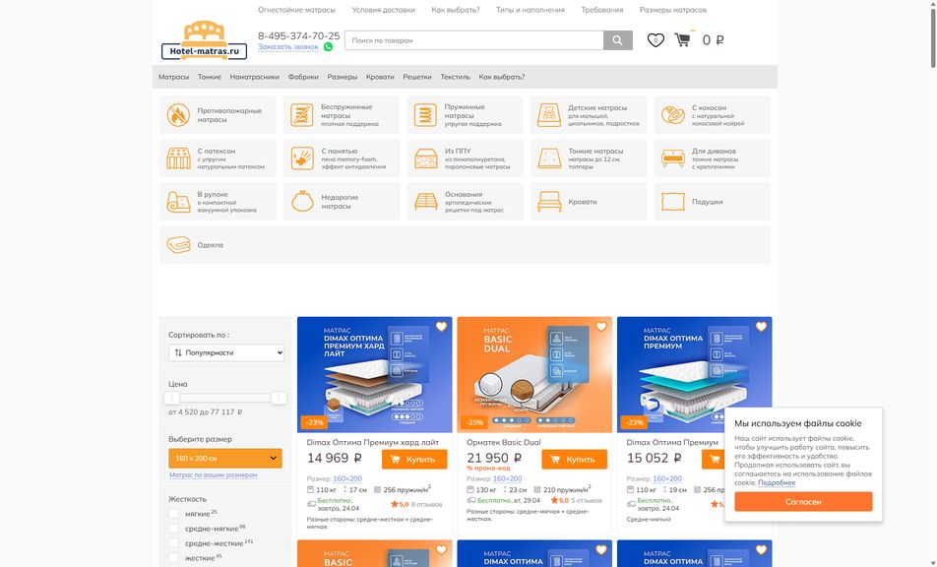Click the 160×200 size link under Орматек Basic Dual
The width and height of the screenshot is (937, 567).
507,478
